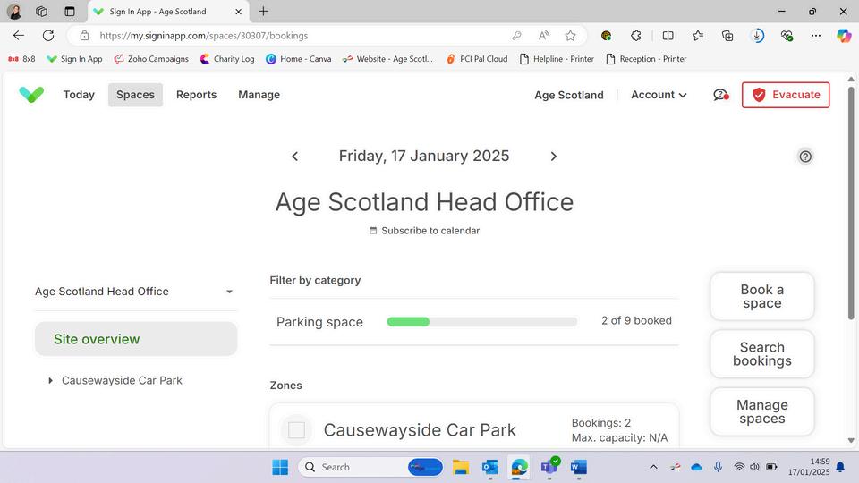Tick the Causewayside Car Park zone checkbox
The image size is (859, 483).
click(296, 430)
